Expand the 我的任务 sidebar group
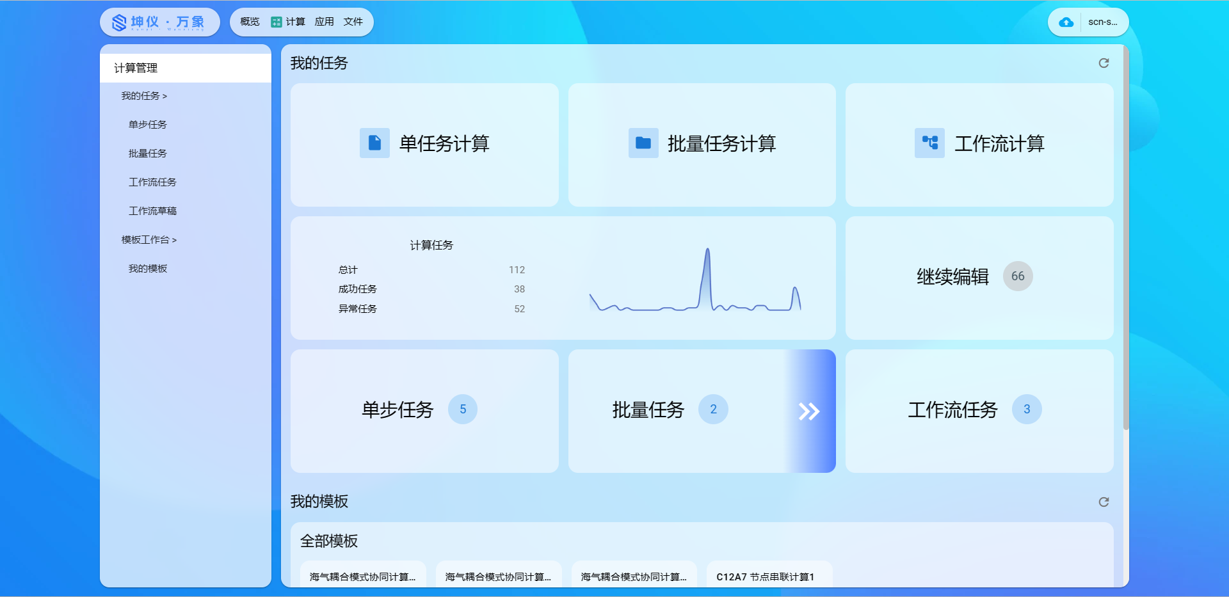Image resolution: width=1229 pixels, height=597 pixels. [x=144, y=96]
